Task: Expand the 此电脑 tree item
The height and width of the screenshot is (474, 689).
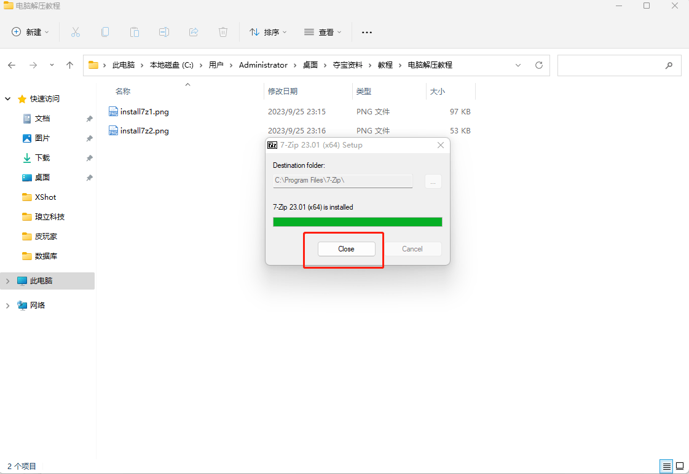Action: (x=7, y=281)
